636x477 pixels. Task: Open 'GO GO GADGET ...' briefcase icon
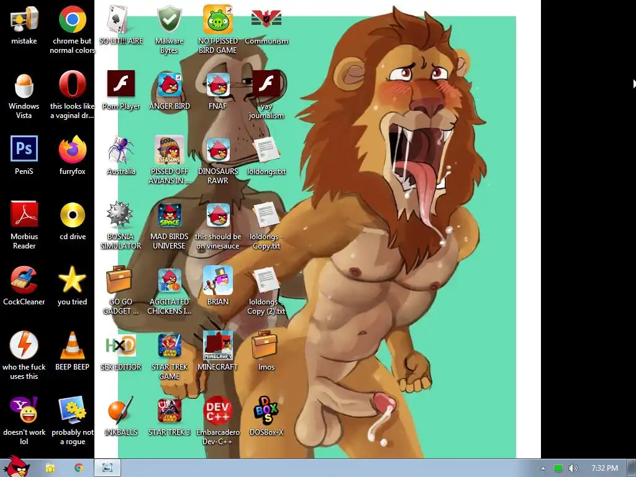click(119, 279)
